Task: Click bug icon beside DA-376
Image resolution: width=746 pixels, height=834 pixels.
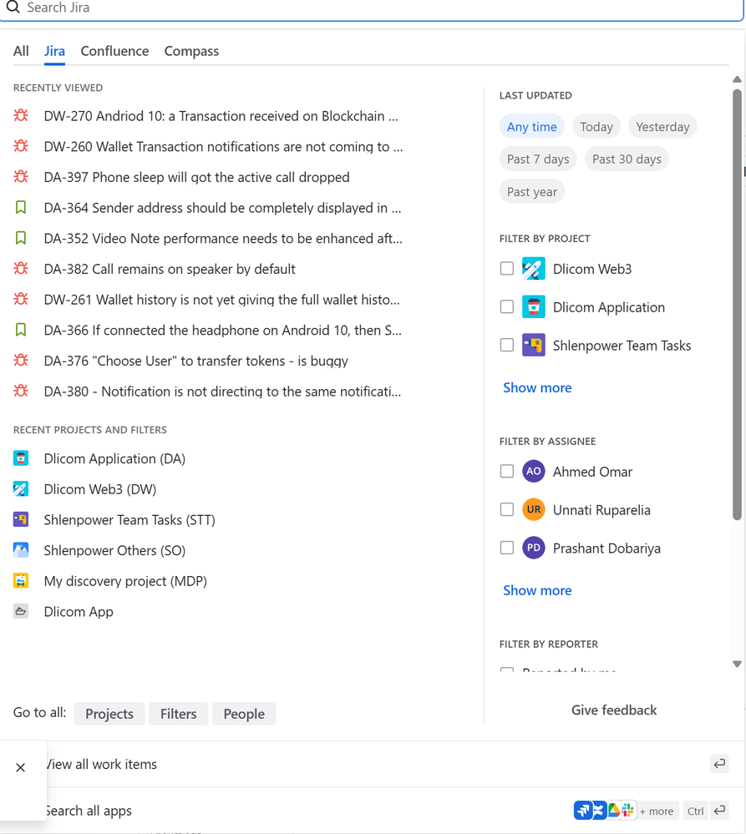Action: [x=21, y=360]
